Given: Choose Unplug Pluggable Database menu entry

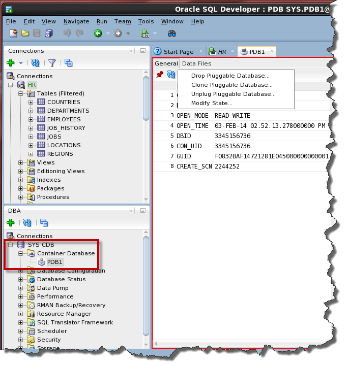Looking at the screenshot, I should pyautogui.click(x=233, y=94).
